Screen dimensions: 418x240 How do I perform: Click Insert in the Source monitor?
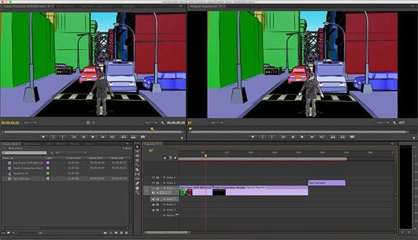click(123, 137)
